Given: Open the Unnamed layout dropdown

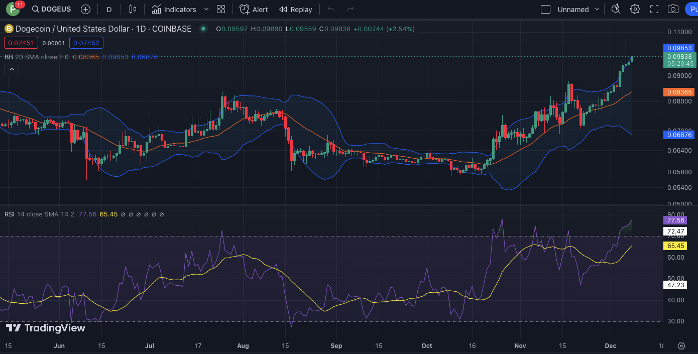Looking at the screenshot, I should [x=597, y=10].
